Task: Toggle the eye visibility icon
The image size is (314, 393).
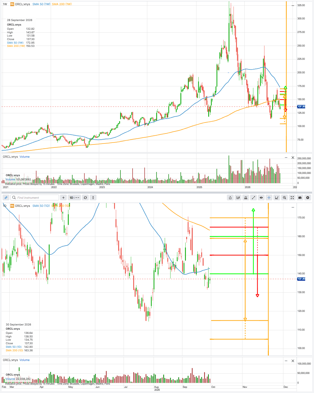Action: (261, 197)
